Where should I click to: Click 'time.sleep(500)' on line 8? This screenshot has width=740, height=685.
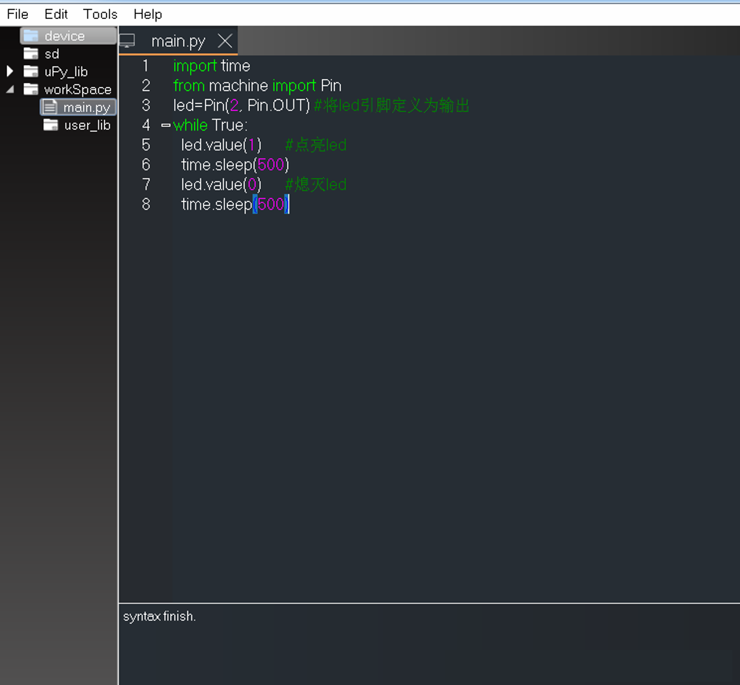235,205
